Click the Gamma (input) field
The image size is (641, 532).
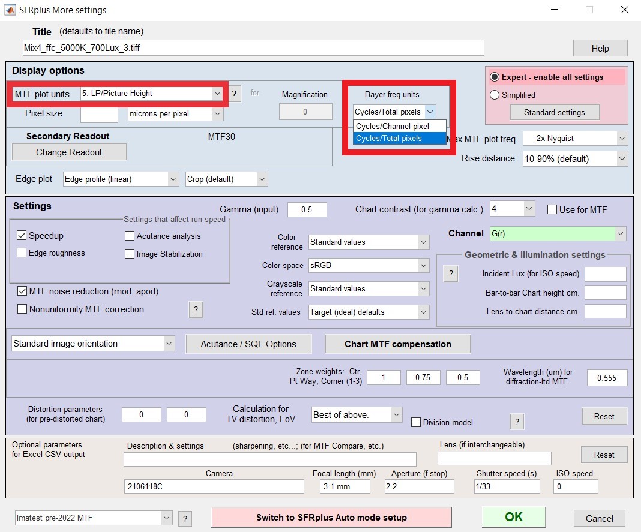pyautogui.click(x=307, y=209)
